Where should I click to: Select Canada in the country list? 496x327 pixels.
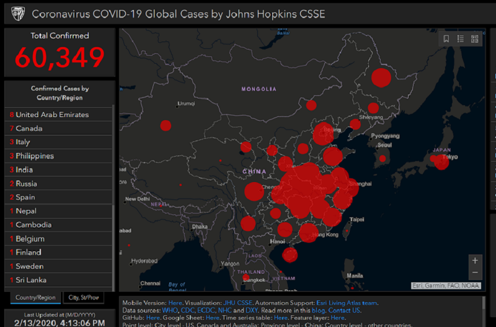pyautogui.click(x=29, y=128)
